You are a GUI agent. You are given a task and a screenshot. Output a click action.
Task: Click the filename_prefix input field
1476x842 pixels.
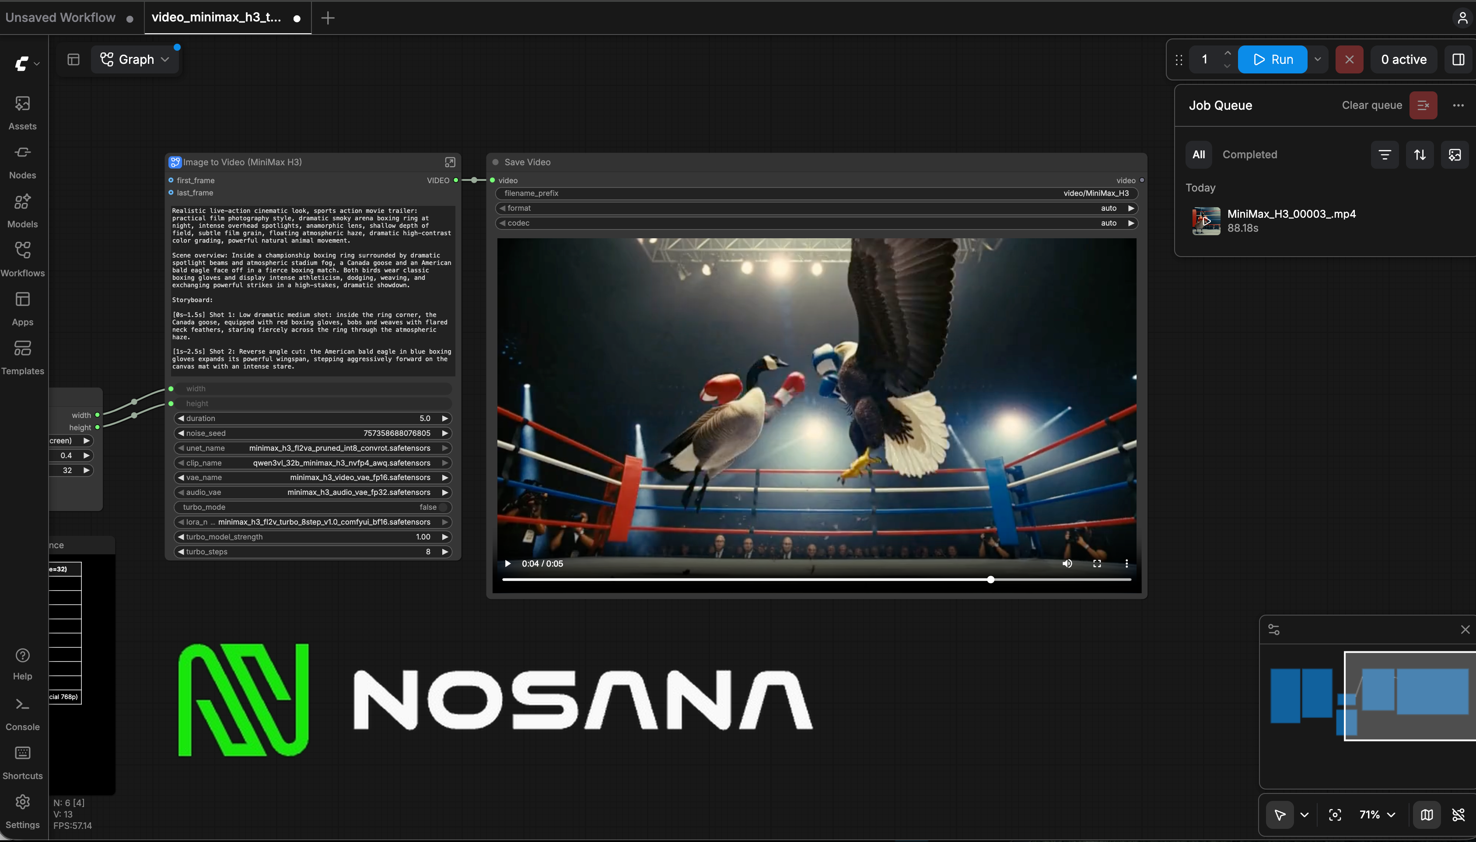point(816,193)
